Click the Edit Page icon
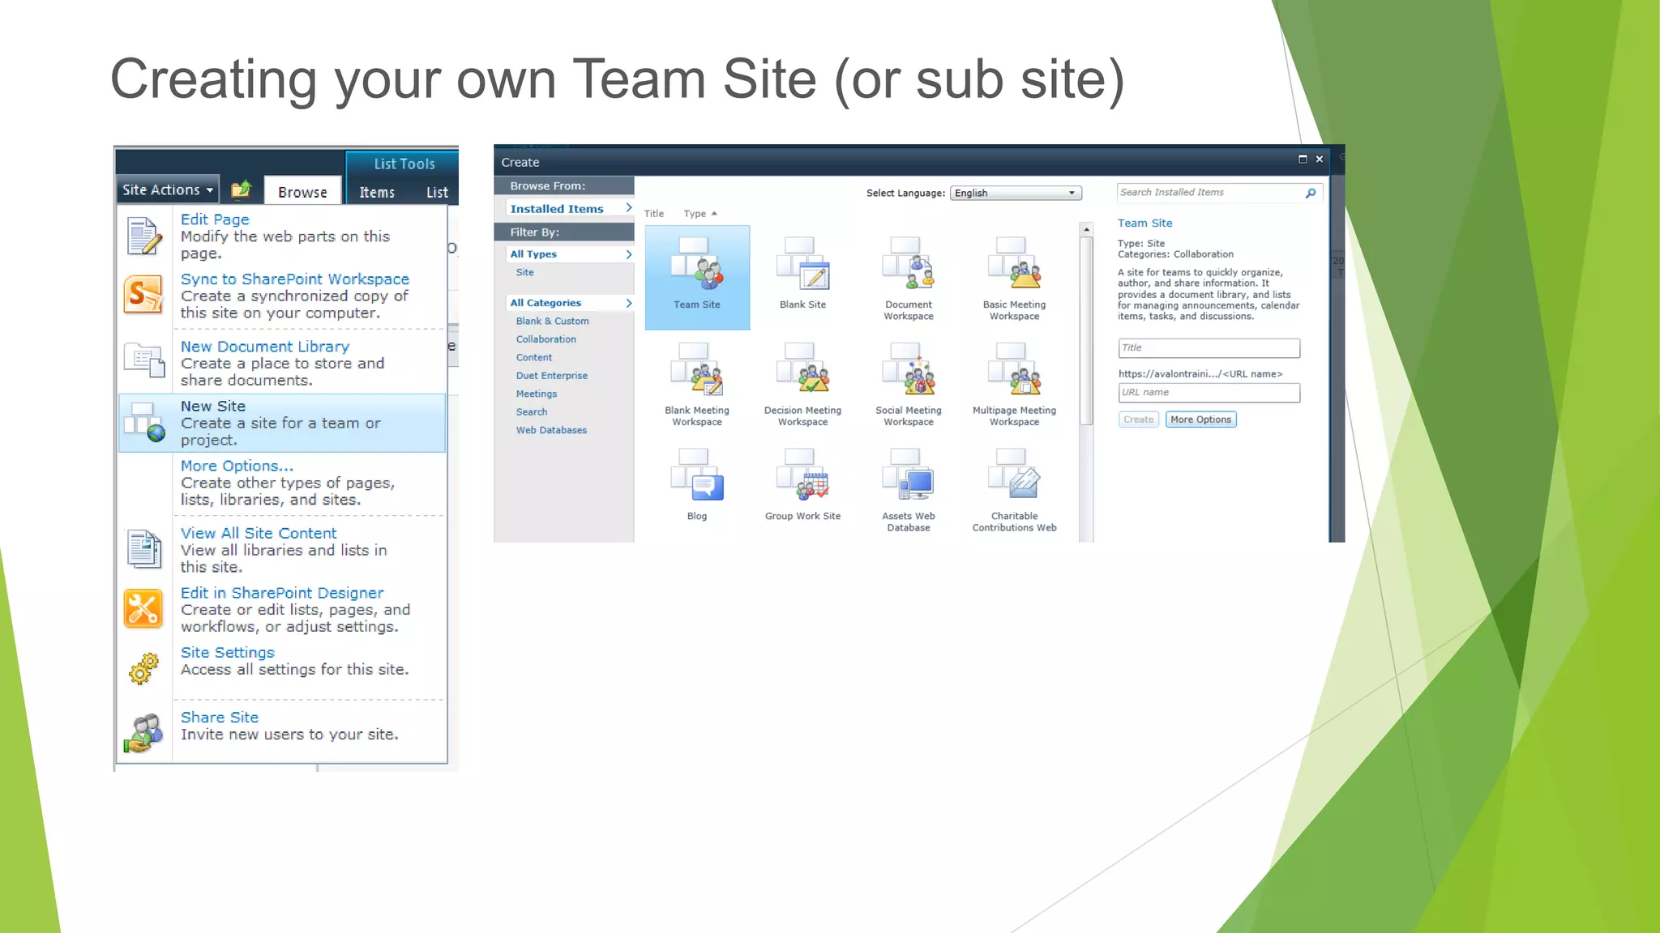 click(x=145, y=236)
